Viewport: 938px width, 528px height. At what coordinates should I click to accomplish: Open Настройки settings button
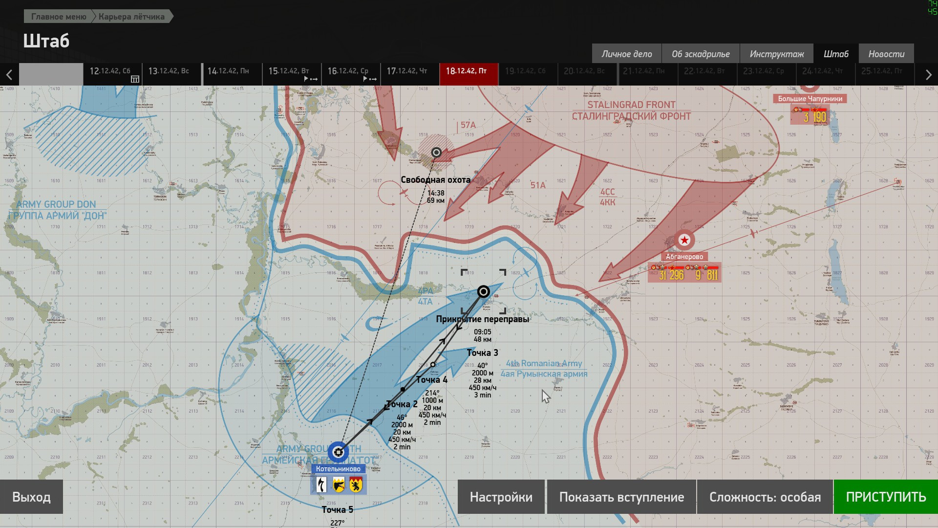[501, 497]
